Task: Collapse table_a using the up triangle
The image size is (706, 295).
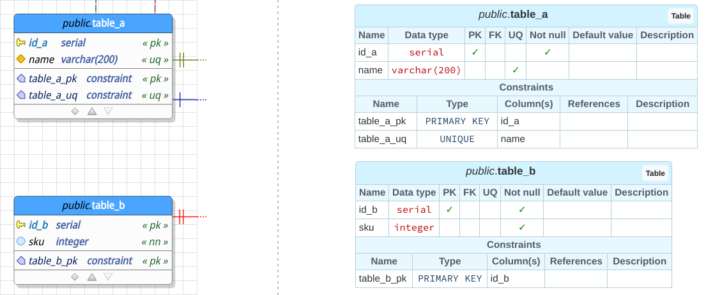Action: click(91, 111)
